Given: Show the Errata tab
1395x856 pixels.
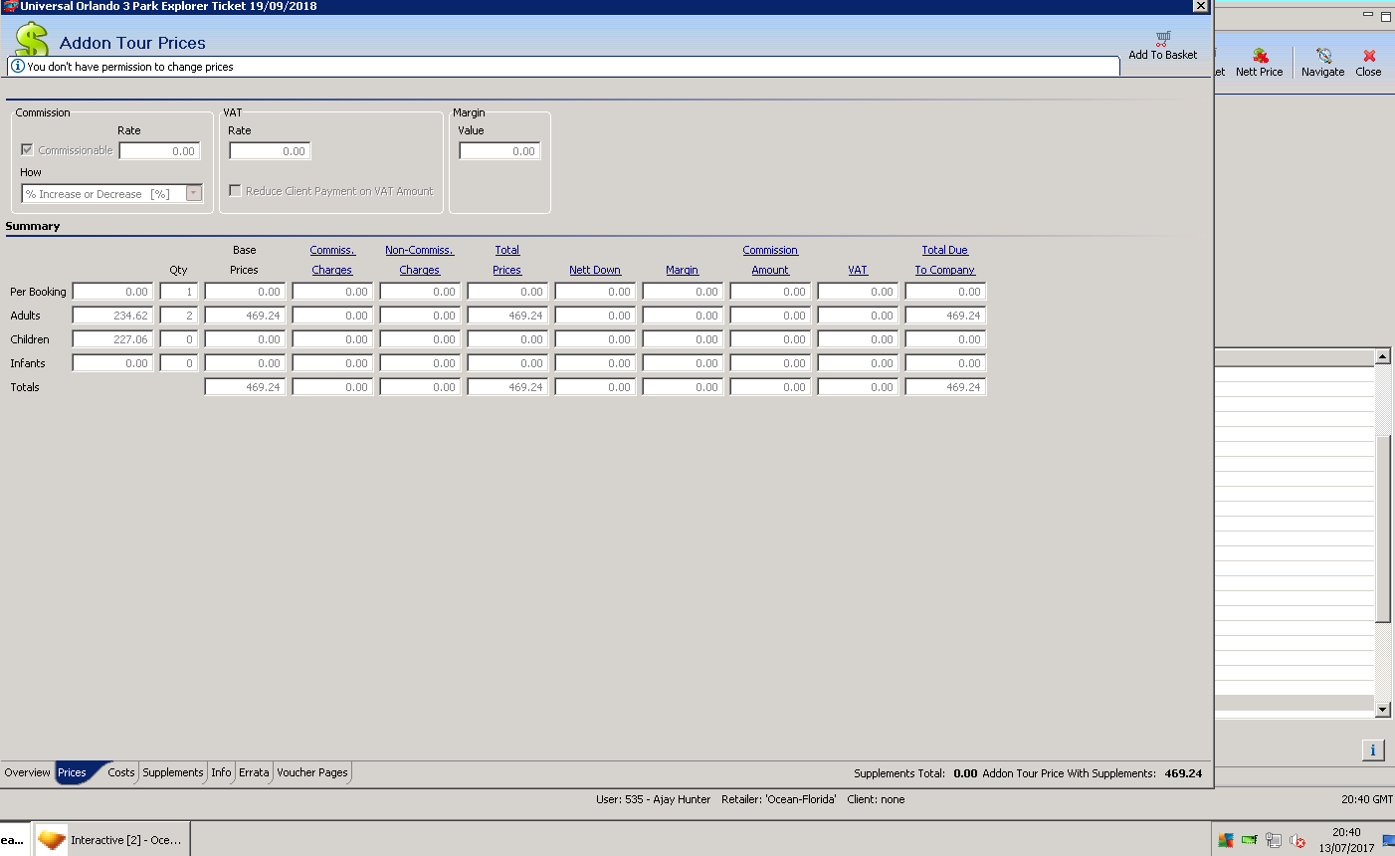Looking at the screenshot, I should [254, 772].
